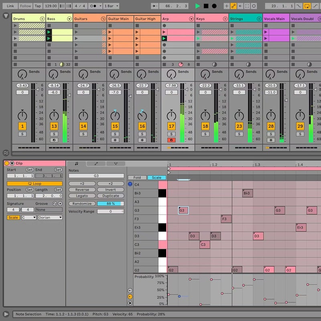321x321 pixels.
Task: Click the Randomize button
Action: 83,203
